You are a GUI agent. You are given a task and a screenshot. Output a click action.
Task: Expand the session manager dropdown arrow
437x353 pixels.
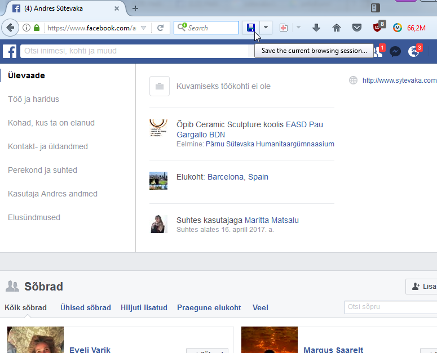(266, 28)
